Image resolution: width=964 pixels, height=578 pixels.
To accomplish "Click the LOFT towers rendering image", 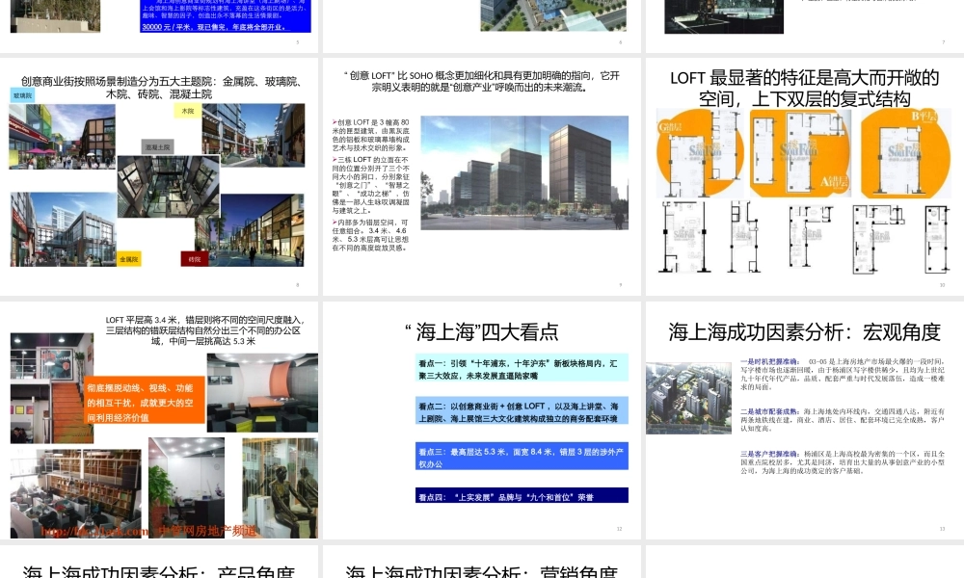I will pyautogui.click(x=524, y=173).
